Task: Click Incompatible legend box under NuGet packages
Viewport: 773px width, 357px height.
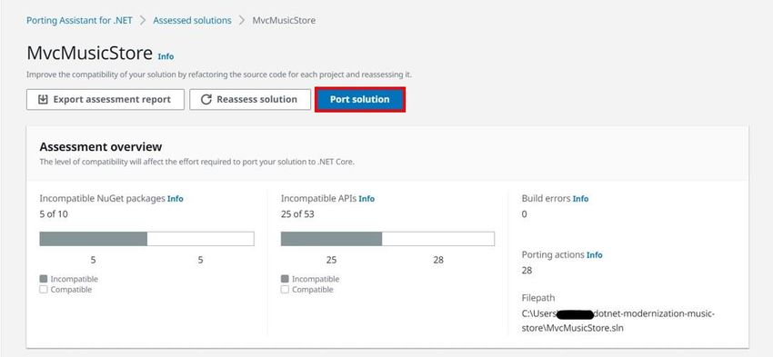Action: click(x=44, y=279)
